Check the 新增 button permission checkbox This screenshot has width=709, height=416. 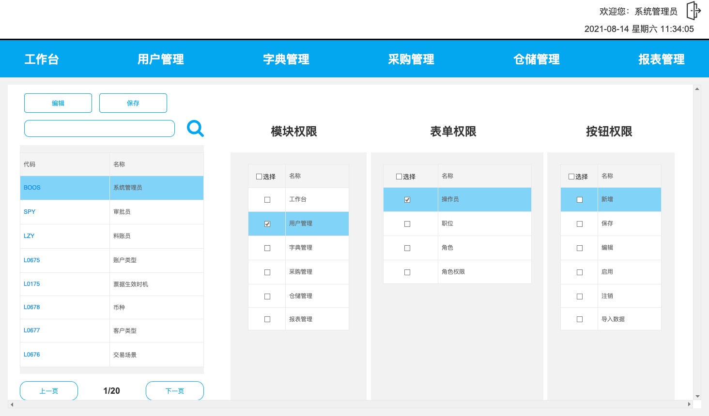click(579, 199)
